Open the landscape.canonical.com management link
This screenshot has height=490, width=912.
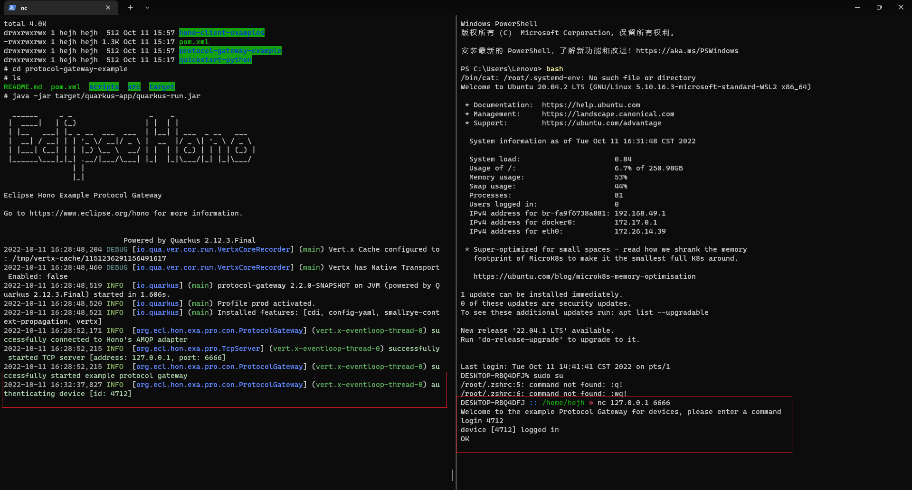(x=608, y=114)
